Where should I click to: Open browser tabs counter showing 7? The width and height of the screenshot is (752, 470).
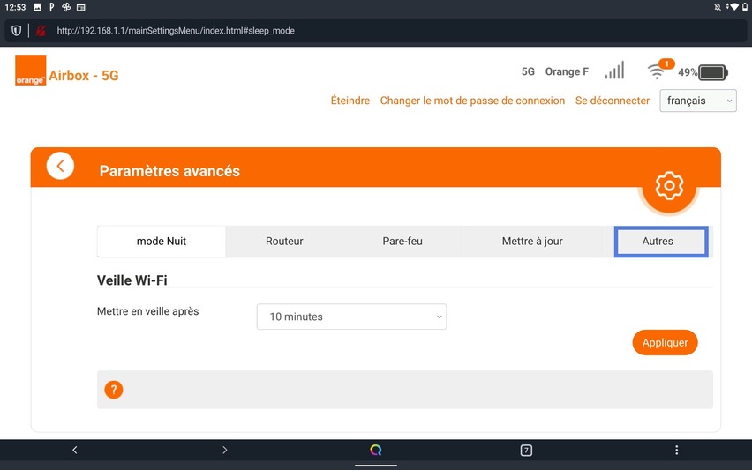[526, 450]
